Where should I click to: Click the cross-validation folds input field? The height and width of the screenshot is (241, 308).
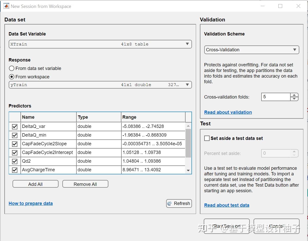(276, 97)
